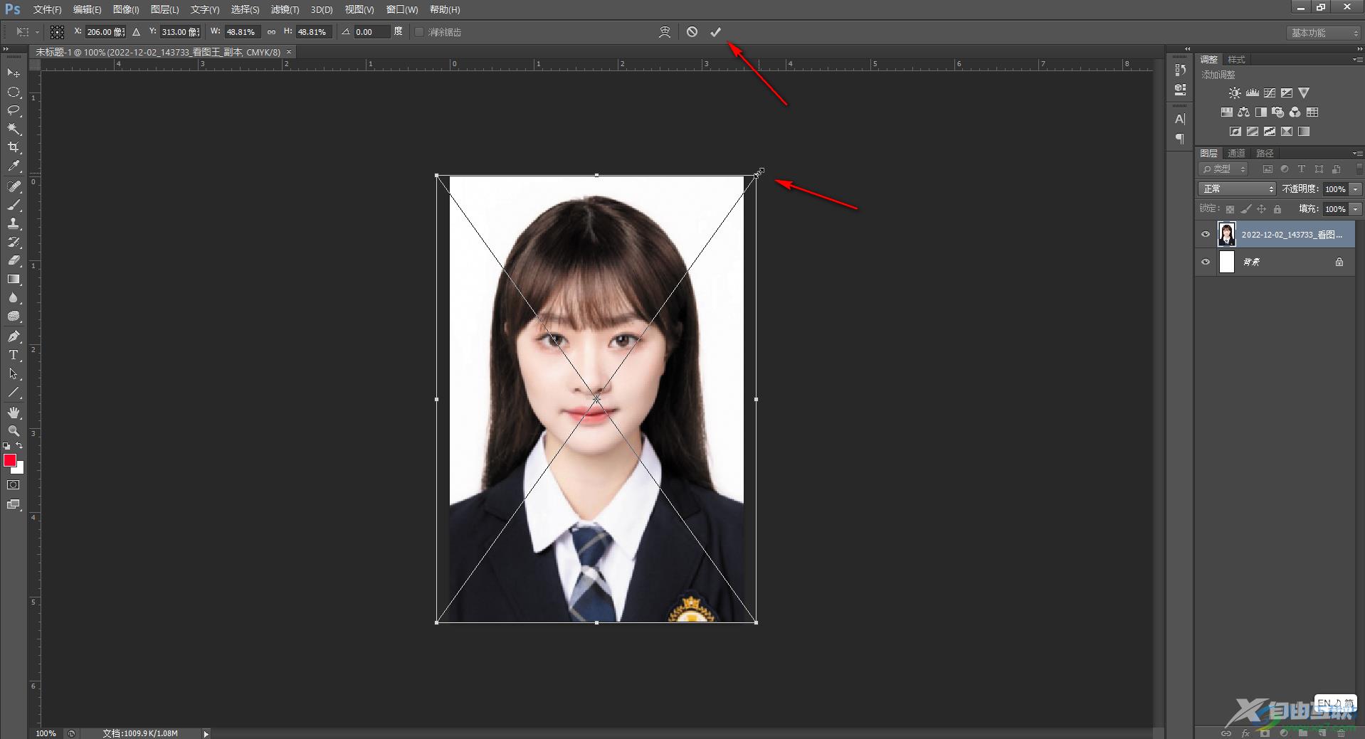Select the Healing Brush tool
Viewport: 1365px width, 739px height.
(x=14, y=186)
